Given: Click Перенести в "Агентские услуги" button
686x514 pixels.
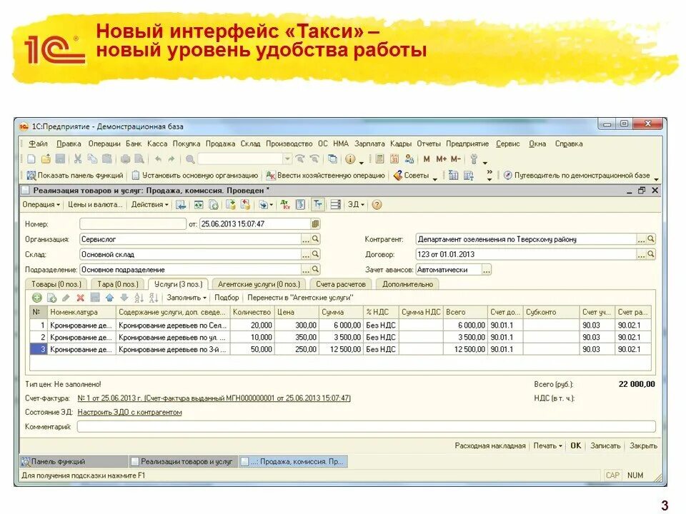Looking at the screenshot, I should 300,298.
